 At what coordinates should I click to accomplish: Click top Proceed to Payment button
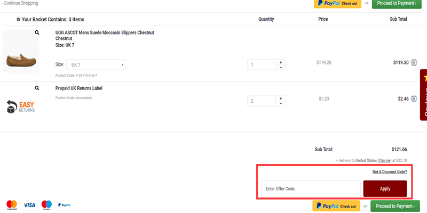(396, 3)
